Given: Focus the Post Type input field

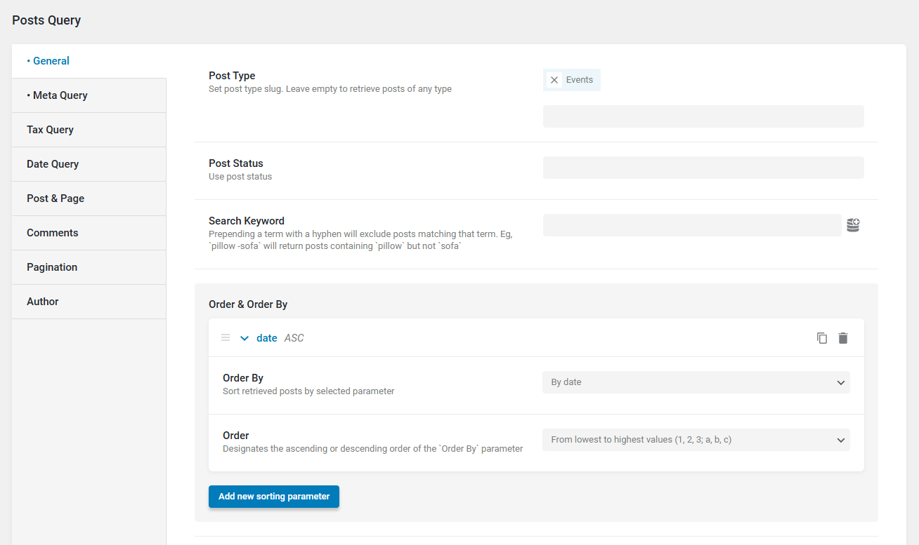Looking at the screenshot, I should [x=703, y=116].
